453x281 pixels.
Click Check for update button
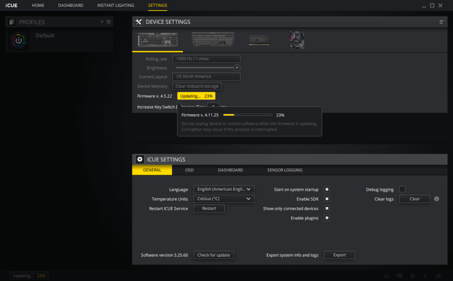tap(213, 255)
